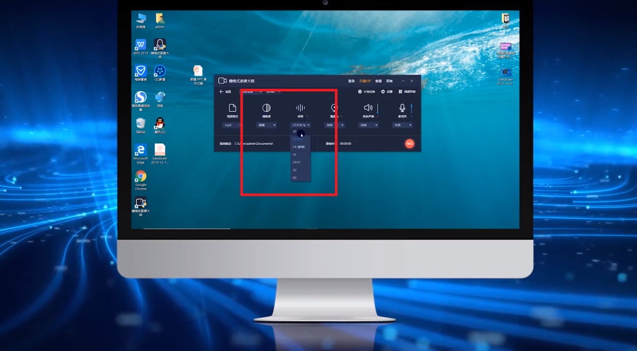Screen dimensions: 637x351
Task: Open the bandicam 2019-12-1 file beside Edge
Action: click(160, 154)
